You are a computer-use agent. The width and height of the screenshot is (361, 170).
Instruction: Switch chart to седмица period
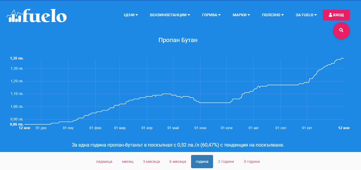tap(104, 162)
